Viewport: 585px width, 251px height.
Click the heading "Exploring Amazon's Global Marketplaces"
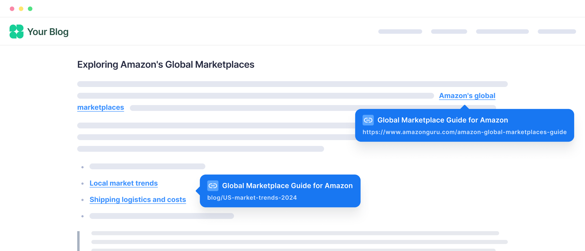pyautogui.click(x=166, y=65)
